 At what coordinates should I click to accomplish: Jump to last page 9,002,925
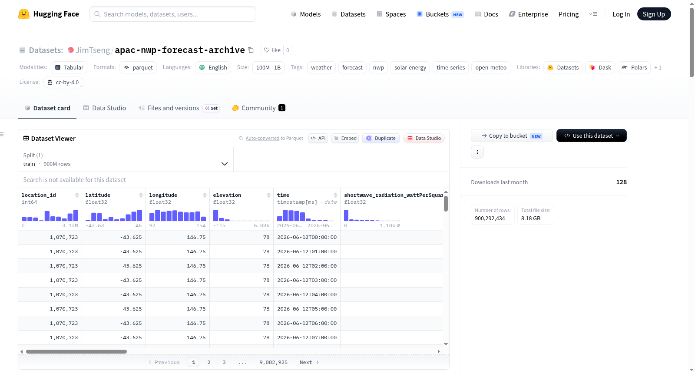(274, 362)
